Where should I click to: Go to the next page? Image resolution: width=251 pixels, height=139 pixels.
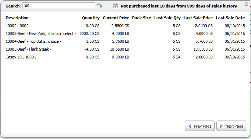(x=231, y=126)
